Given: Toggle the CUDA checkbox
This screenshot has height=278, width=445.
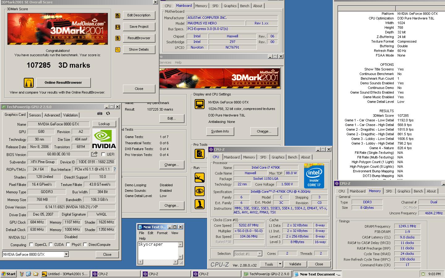Looking at the screenshot, I should click(x=51, y=245).
